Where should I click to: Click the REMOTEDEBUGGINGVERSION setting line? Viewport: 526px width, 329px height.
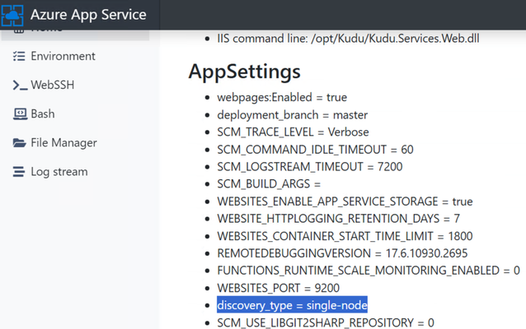(342, 253)
